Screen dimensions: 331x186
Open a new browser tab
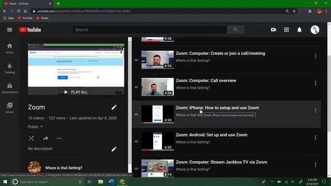point(58,4)
